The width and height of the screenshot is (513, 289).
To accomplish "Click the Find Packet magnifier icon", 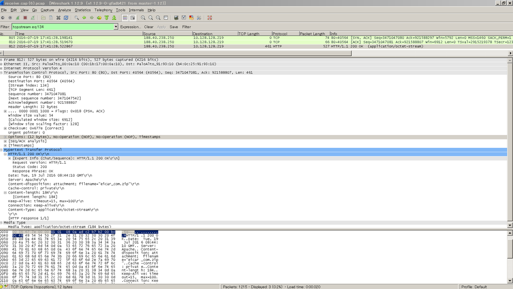I will coord(77,18).
